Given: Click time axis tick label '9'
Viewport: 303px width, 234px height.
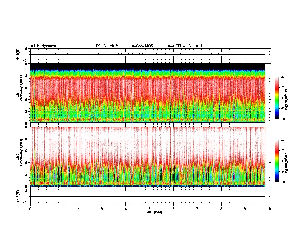Looking at the screenshot, I should tap(245, 209).
